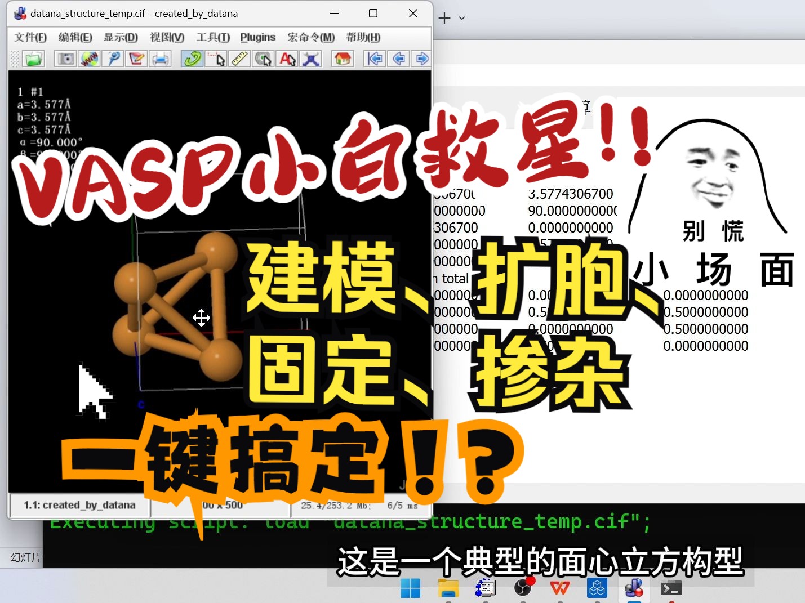
Task: Open the 文件(F) menu
Action: (30, 37)
